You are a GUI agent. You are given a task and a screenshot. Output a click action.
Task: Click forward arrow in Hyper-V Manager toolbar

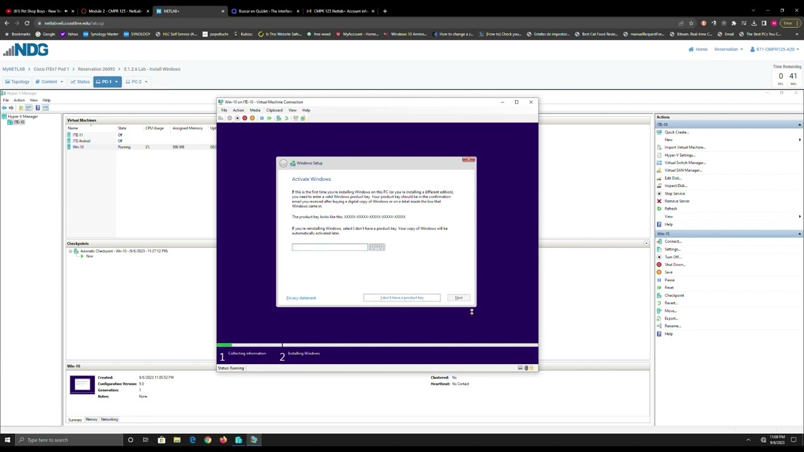point(11,108)
